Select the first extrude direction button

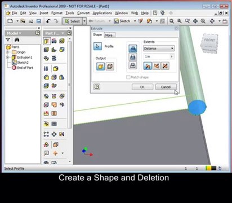click(x=148, y=66)
